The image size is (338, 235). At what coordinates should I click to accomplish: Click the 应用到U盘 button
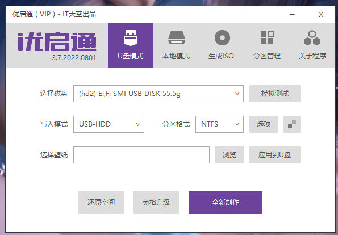(x=275, y=155)
